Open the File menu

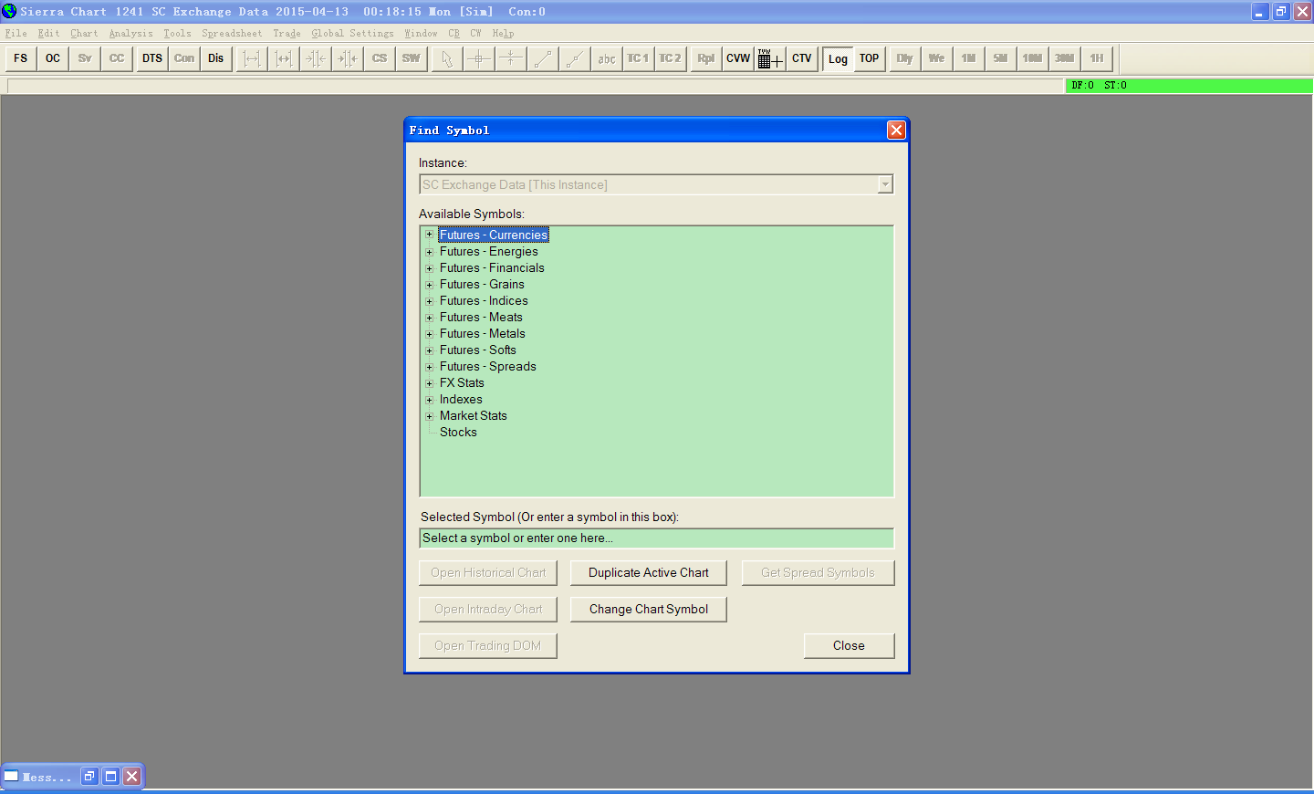point(16,33)
